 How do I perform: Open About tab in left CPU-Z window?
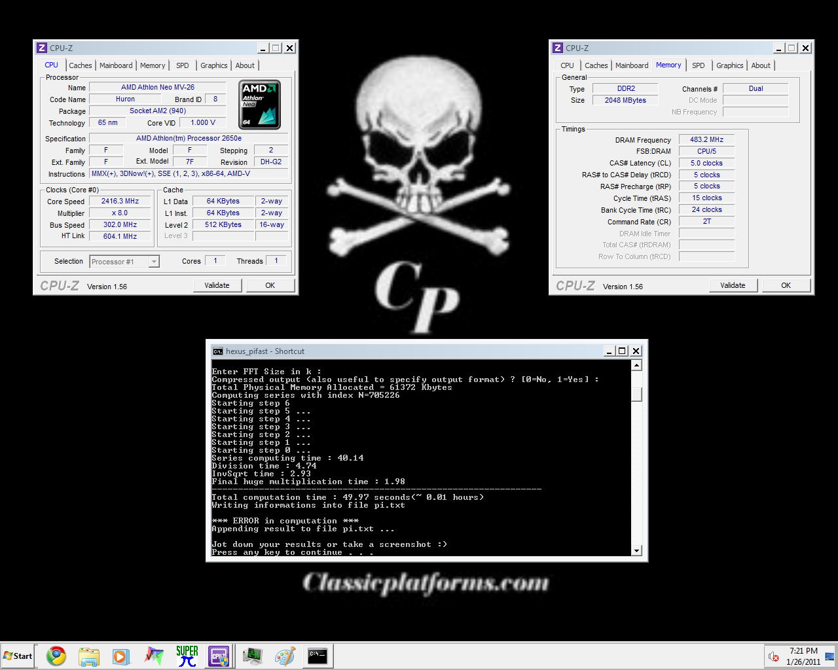tap(245, 65)
